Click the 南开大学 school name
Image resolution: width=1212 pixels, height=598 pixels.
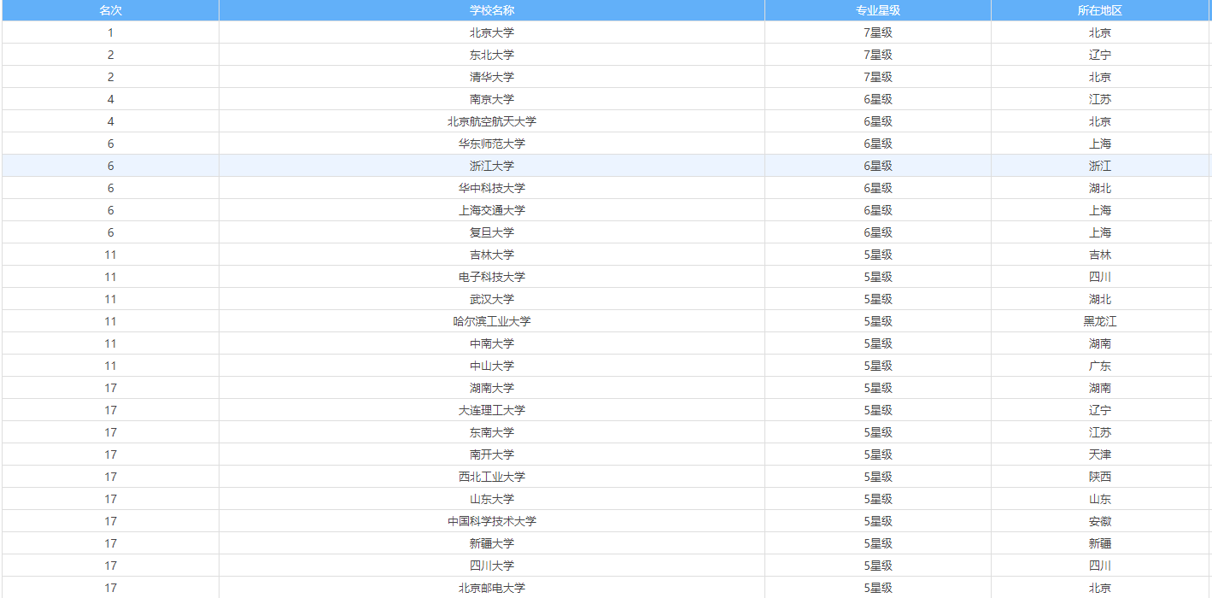492,454
